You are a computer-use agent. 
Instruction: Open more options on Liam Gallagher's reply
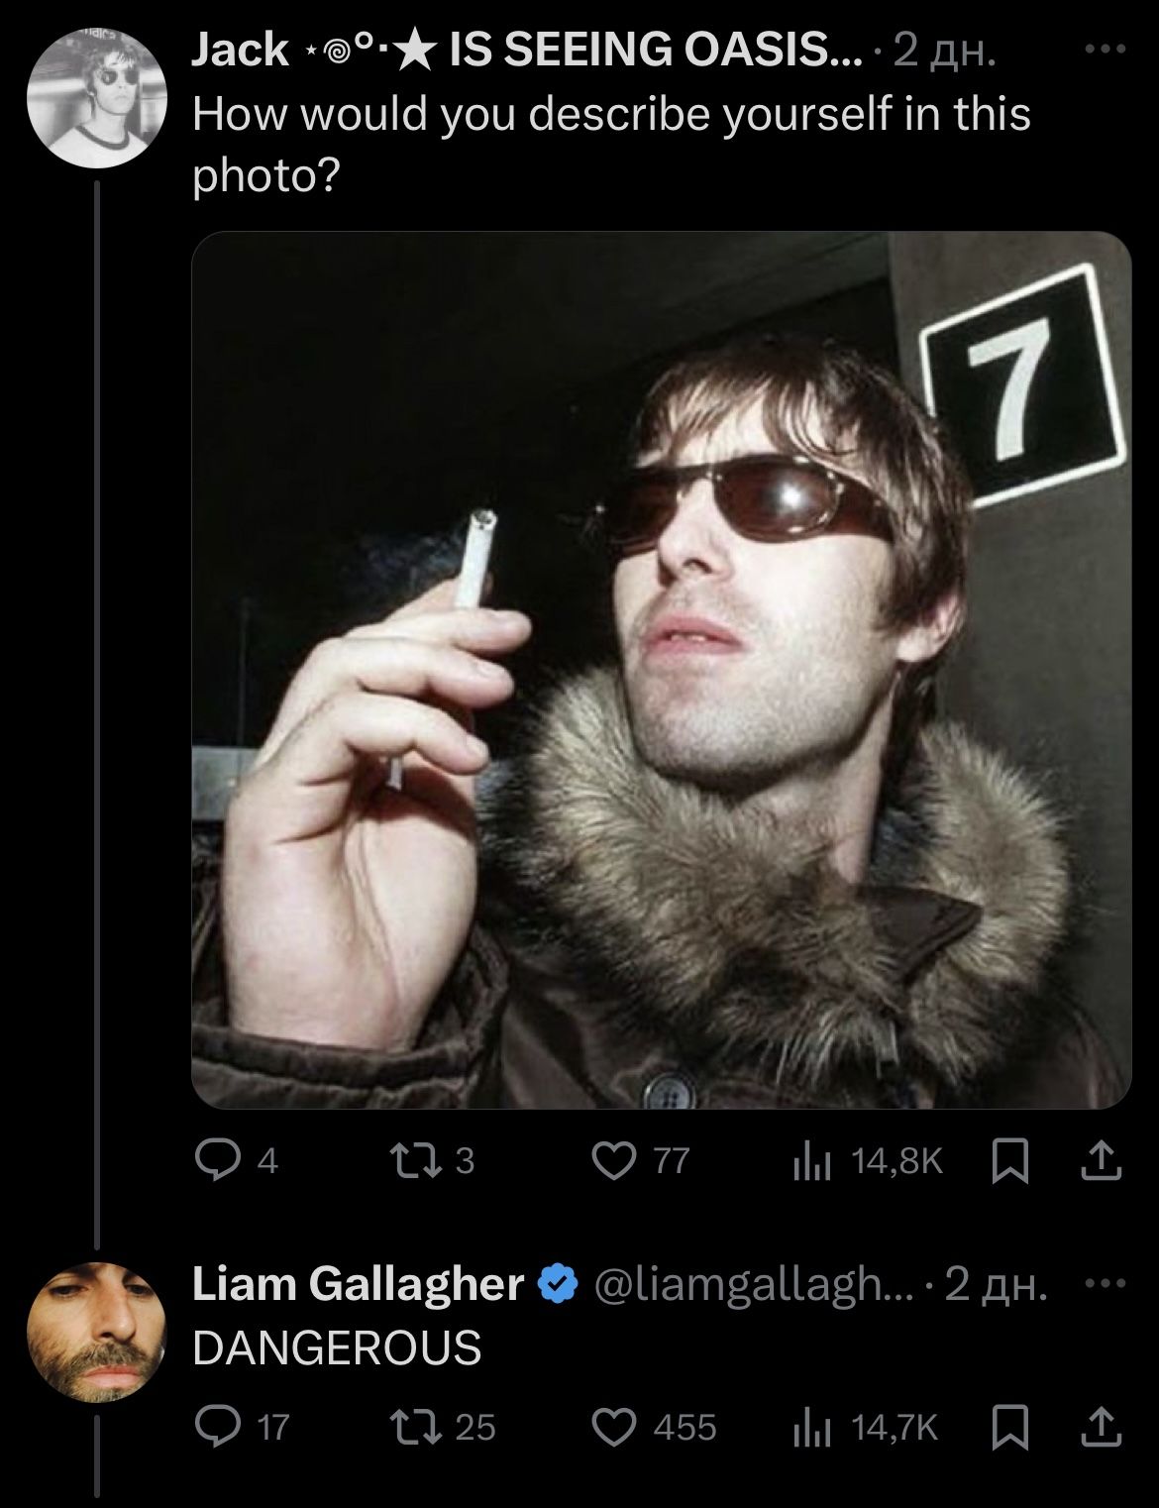(1106, 1284)
